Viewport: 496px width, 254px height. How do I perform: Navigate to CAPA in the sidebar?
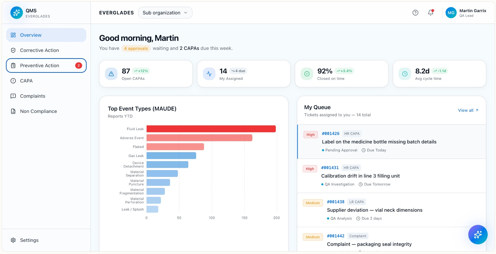46,81
